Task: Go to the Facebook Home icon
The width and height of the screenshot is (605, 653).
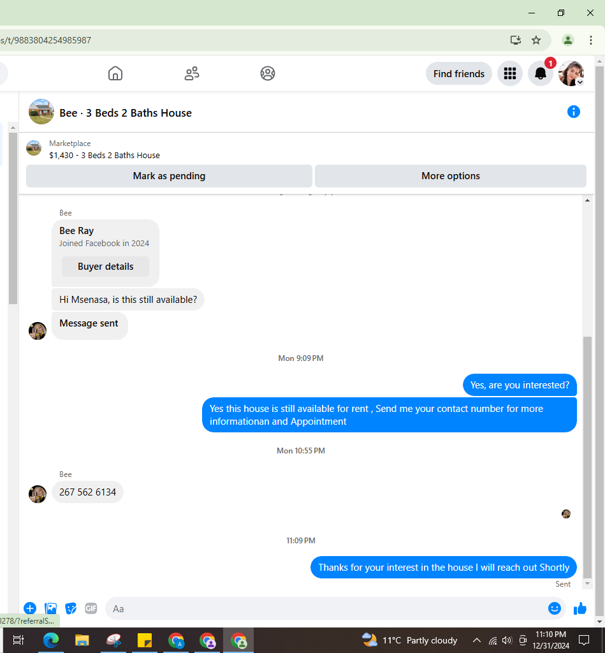Action: (115, 73)
